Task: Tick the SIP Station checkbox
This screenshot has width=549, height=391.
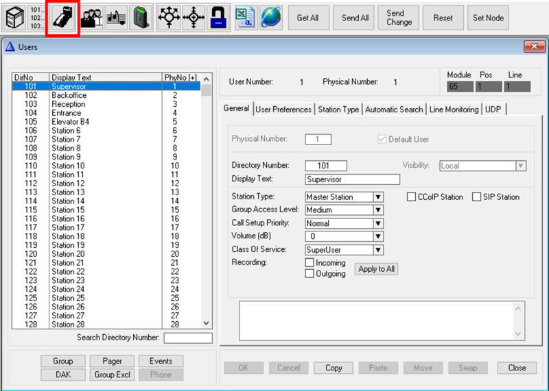Action: [x=476, y=197]
